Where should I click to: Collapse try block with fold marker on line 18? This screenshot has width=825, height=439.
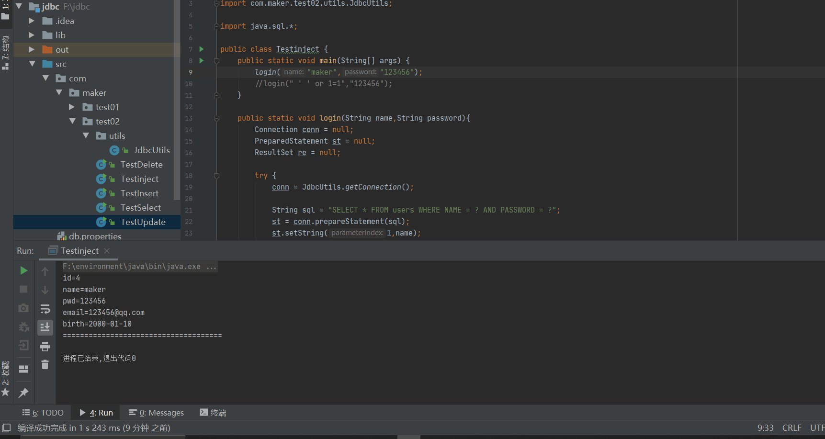click(216, 176)
